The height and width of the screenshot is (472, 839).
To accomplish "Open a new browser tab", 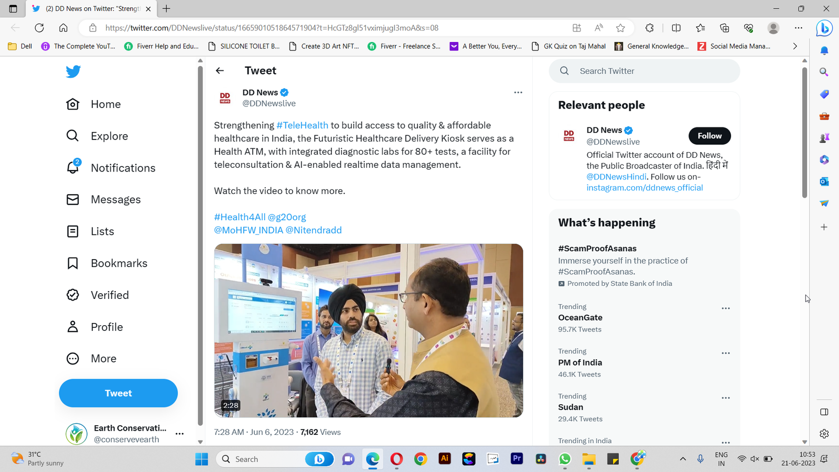I will click(166, 8).
